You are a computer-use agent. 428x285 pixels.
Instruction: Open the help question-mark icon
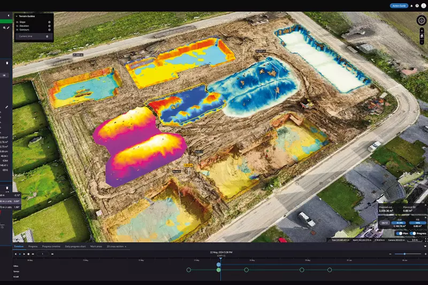click(417, 6)
